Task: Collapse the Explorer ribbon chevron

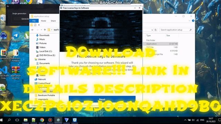Action: (x=190, y=21)
